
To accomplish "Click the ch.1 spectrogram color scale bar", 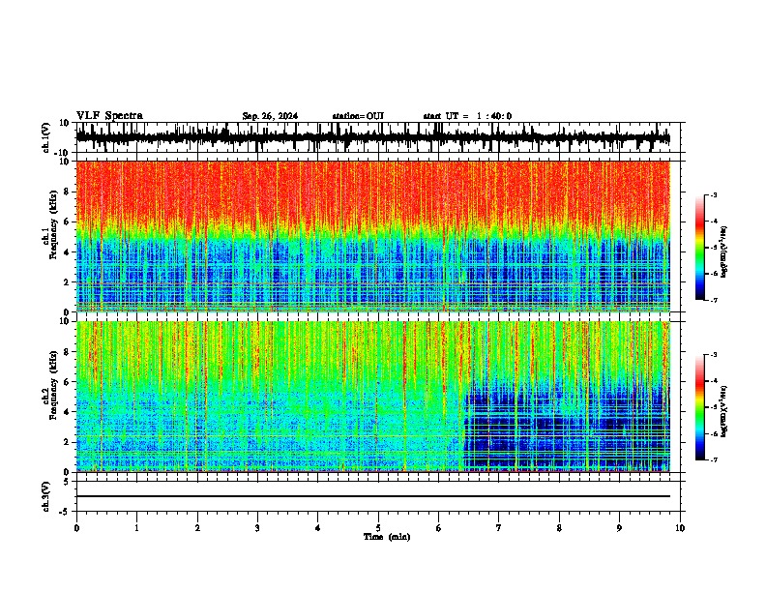I will [699, 248].
